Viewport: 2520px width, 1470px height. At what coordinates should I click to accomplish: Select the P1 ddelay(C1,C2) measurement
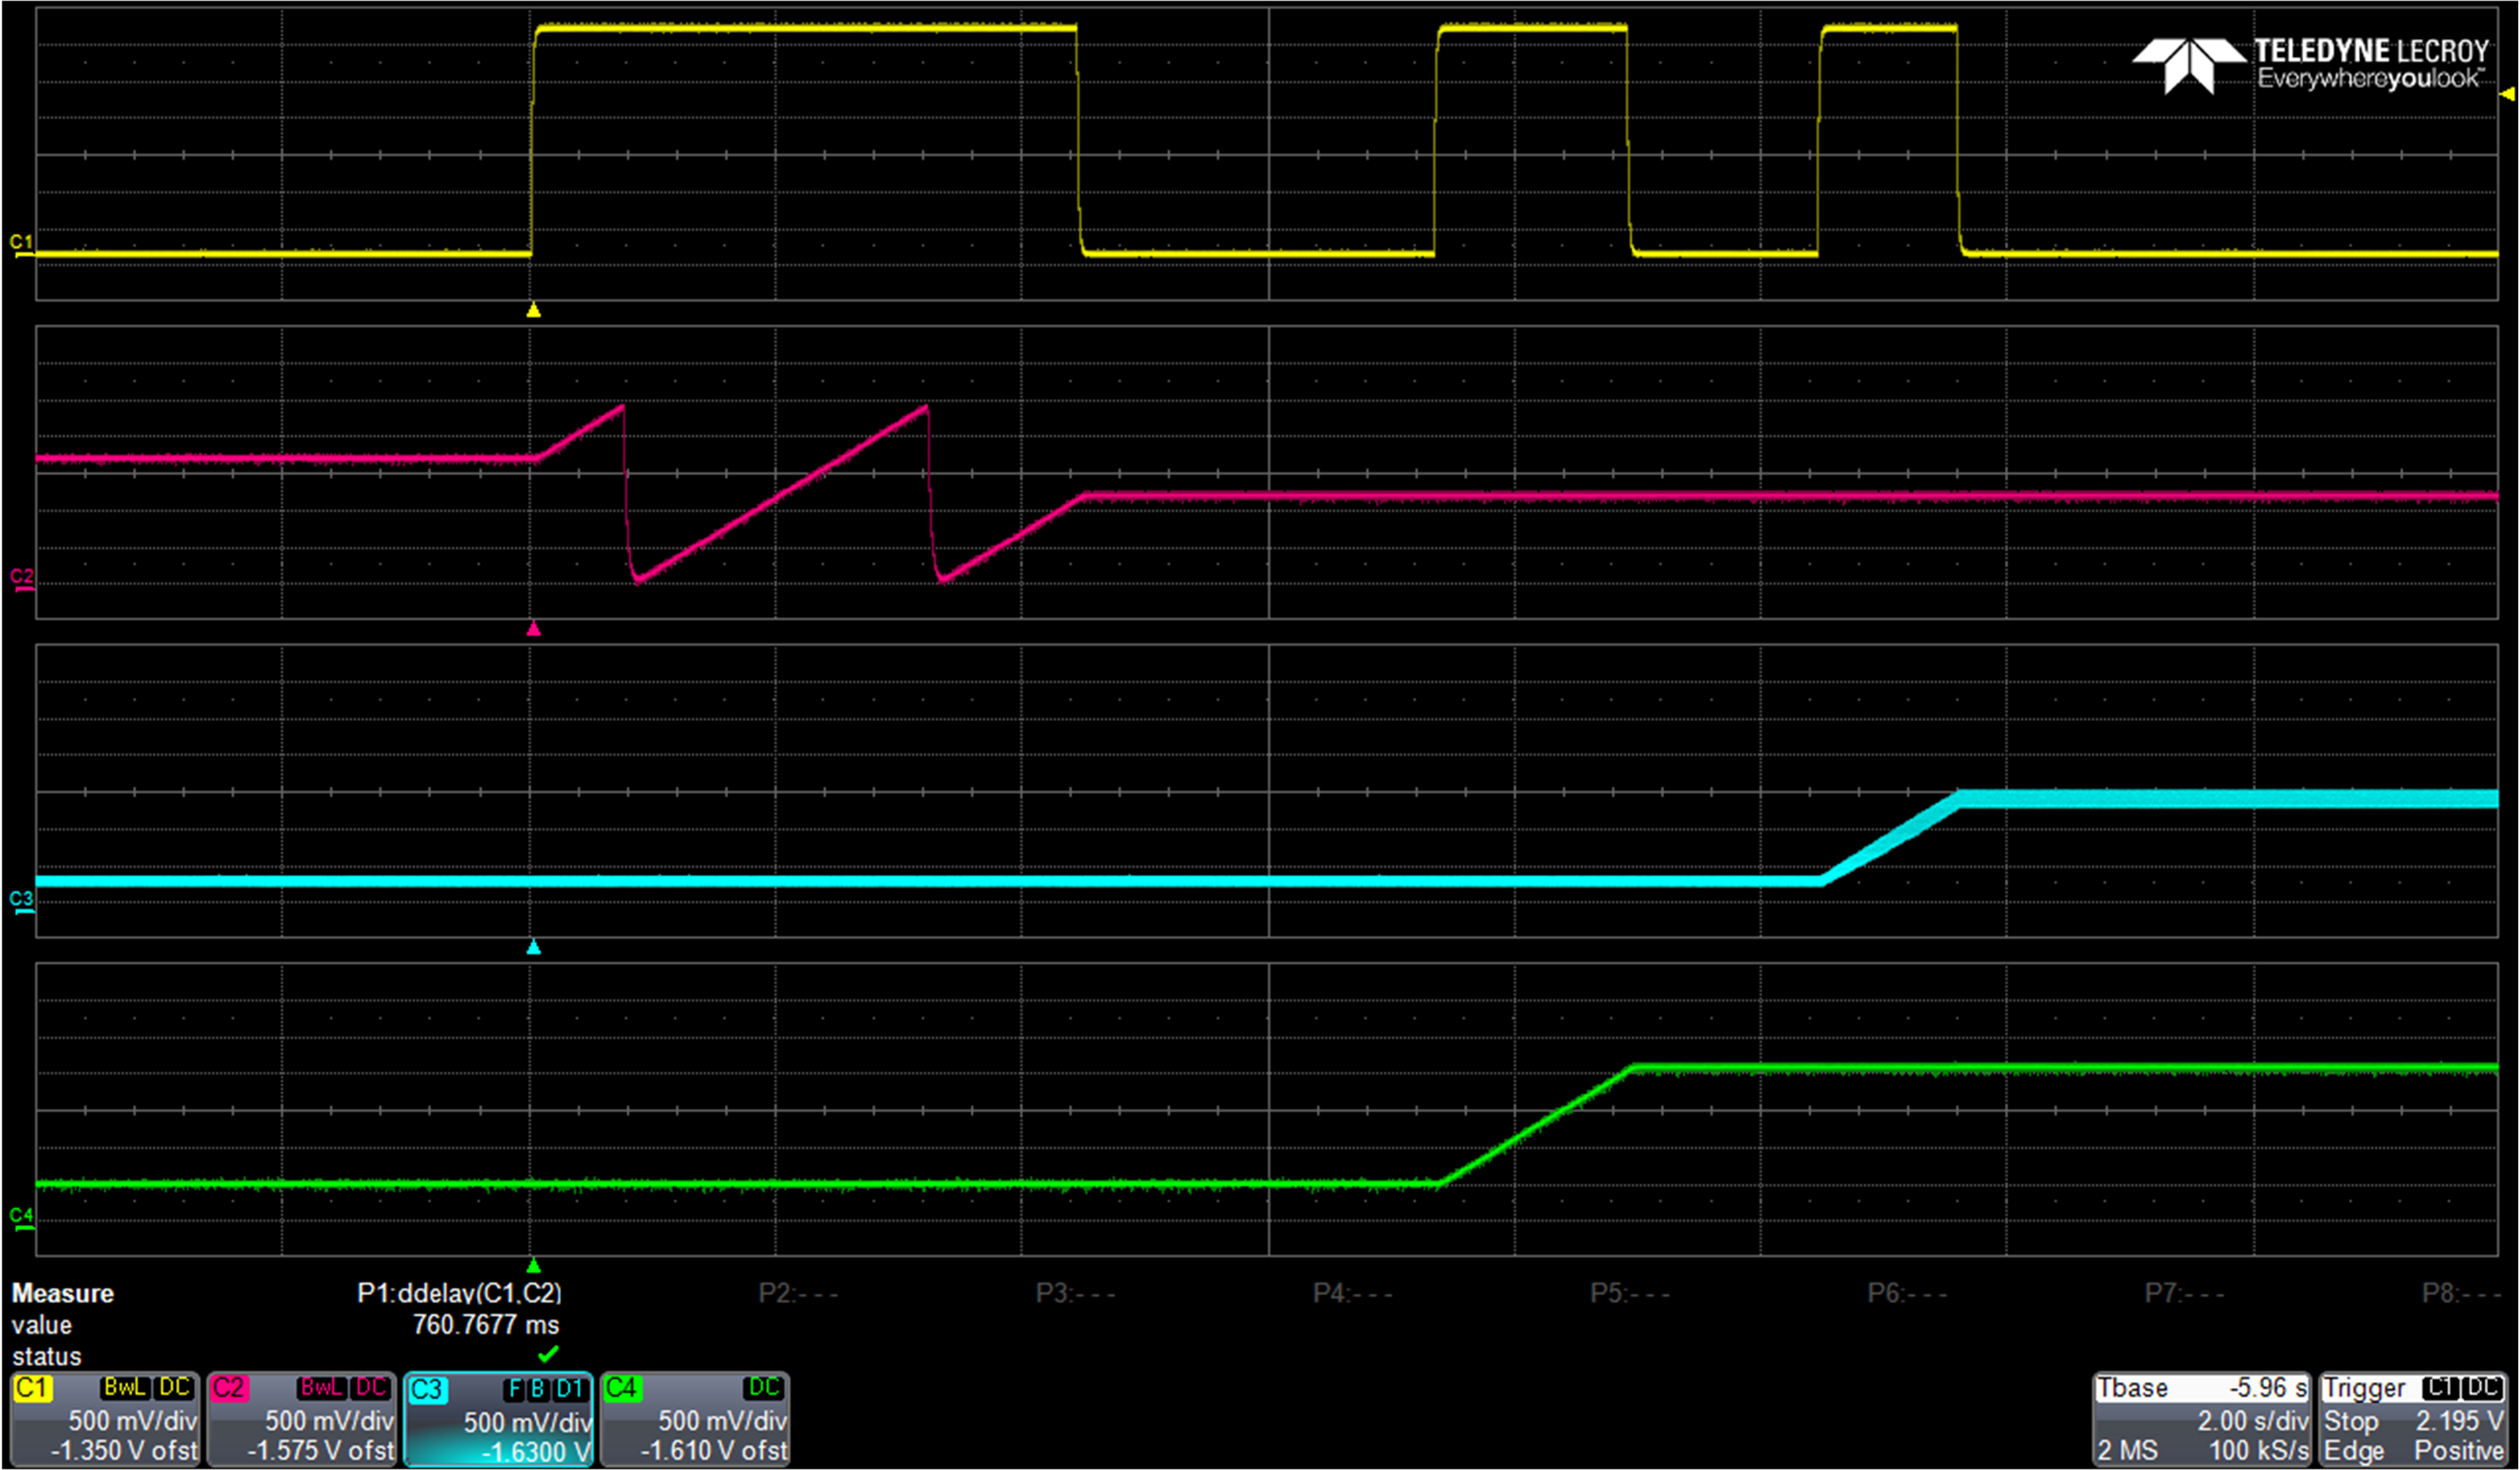tap(459, 1293)
